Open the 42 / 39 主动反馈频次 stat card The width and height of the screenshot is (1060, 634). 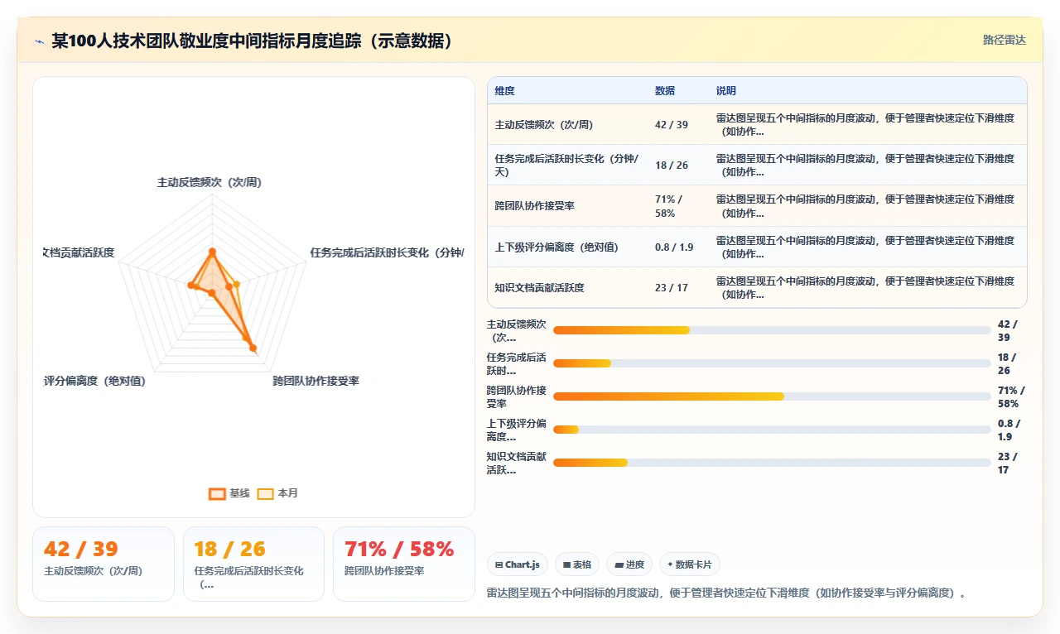coord(104,564)
